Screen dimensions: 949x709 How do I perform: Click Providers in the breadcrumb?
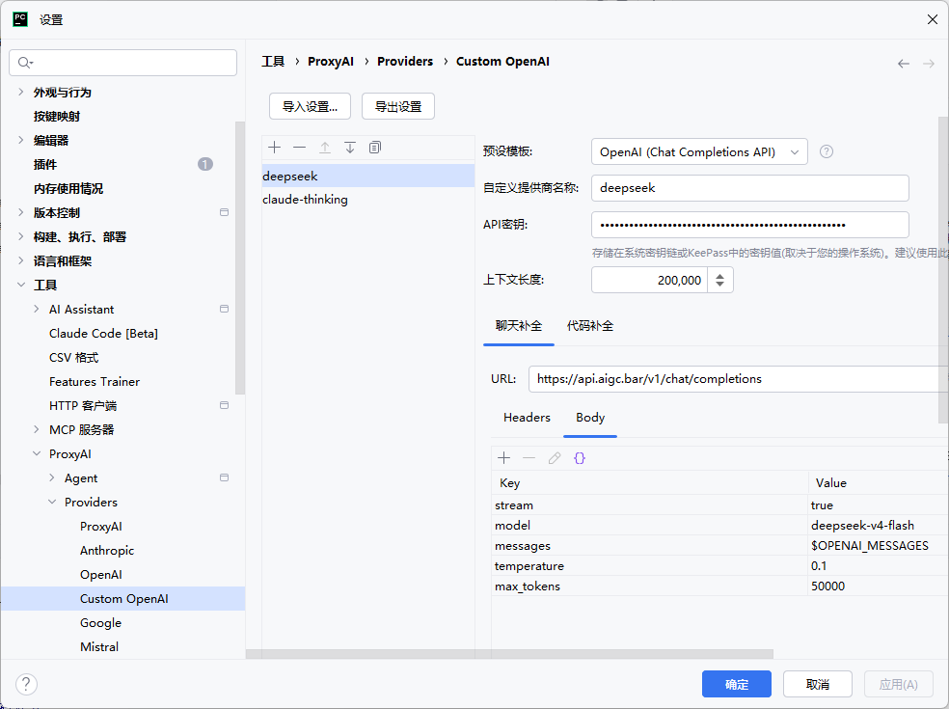coord(405,61)
